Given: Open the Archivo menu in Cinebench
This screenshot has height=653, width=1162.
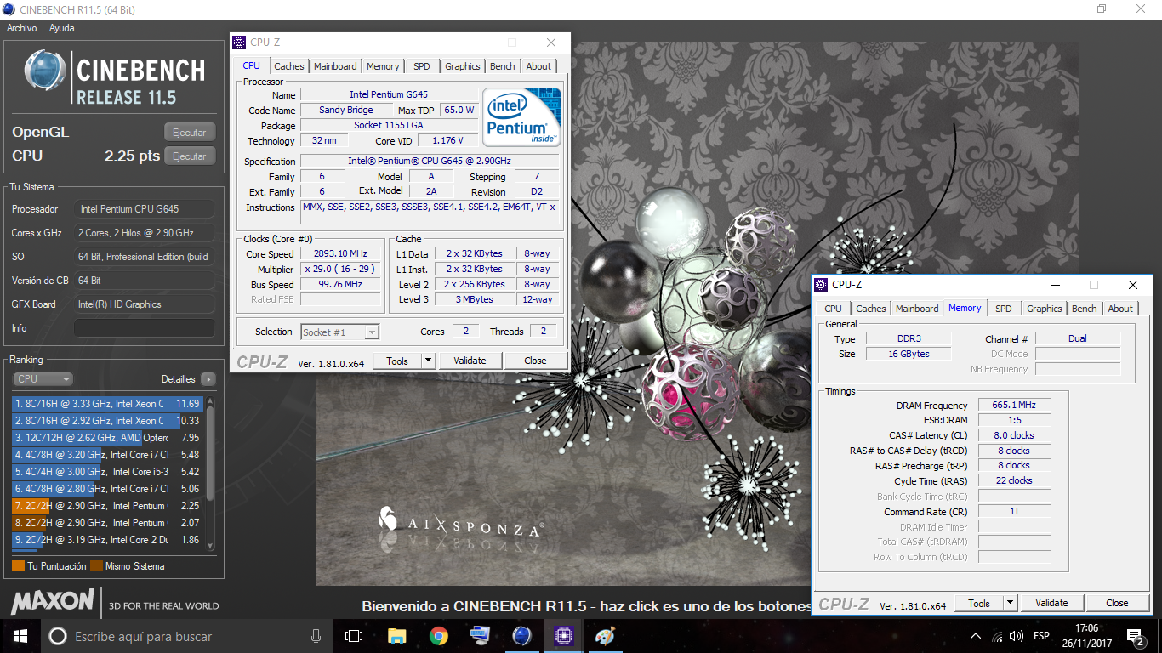Looking at the screenshot, I should [x=22, y=28].
